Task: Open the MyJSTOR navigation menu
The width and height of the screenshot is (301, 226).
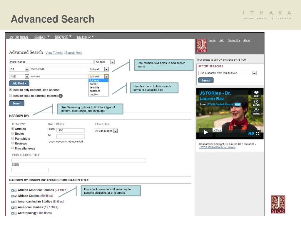Action: point(86,37)
